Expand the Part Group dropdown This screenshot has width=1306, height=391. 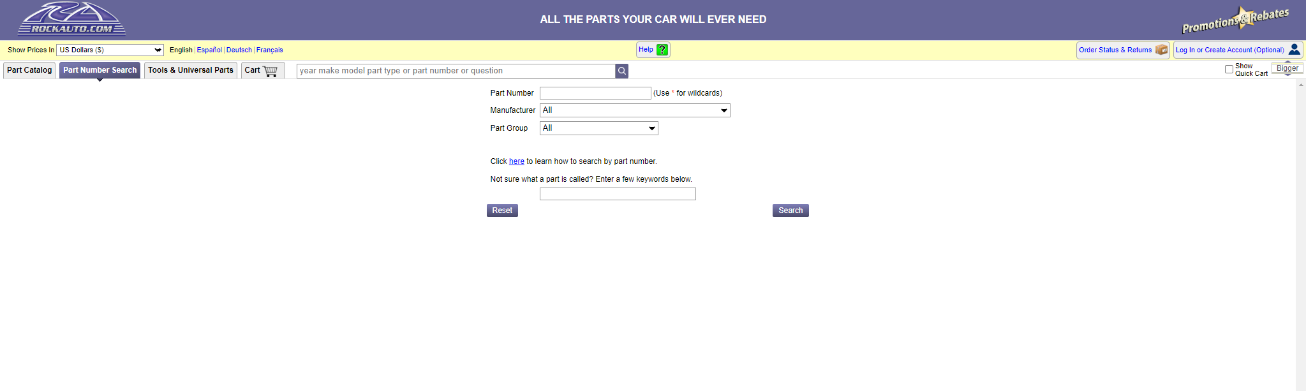point(598,128)
